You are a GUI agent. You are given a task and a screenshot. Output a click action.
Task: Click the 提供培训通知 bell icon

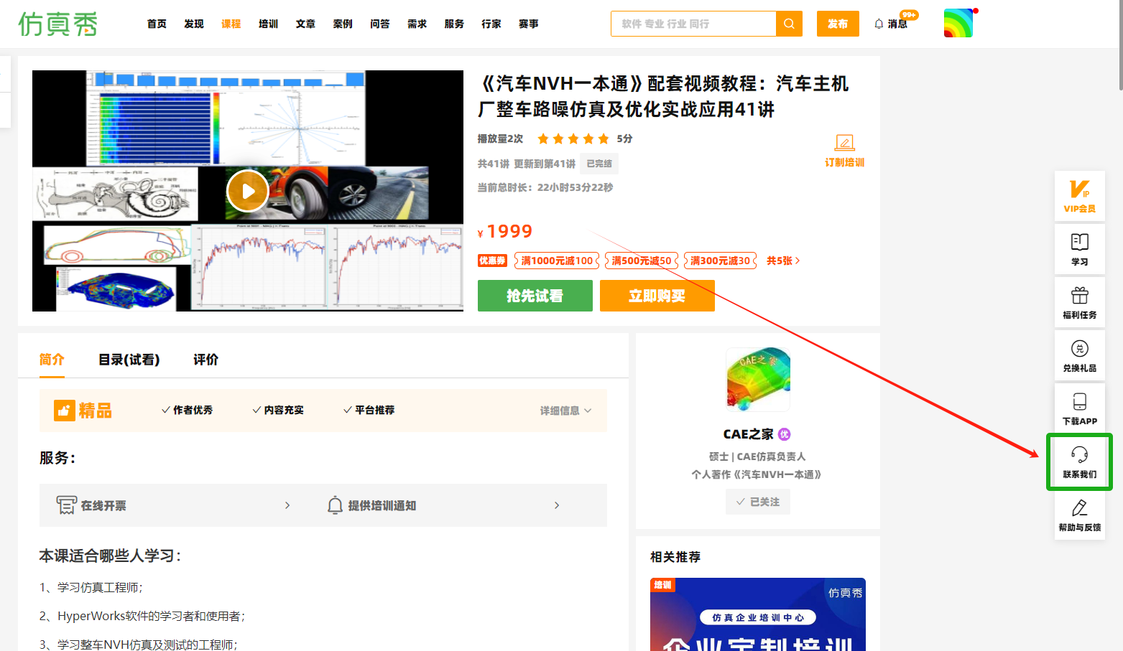tap(335, 505)
